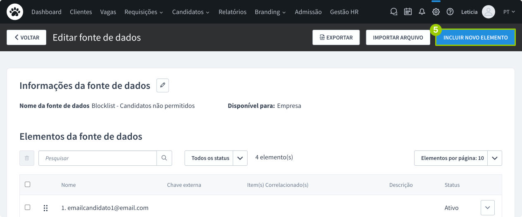The image size is (522, 217).
Task: Click the trash delete icon
Action: [27, 158]
